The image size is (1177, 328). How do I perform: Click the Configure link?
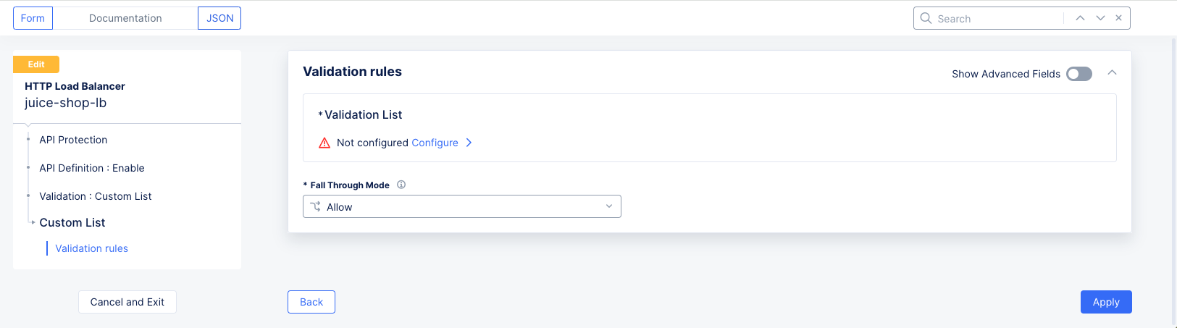[435, 143]
